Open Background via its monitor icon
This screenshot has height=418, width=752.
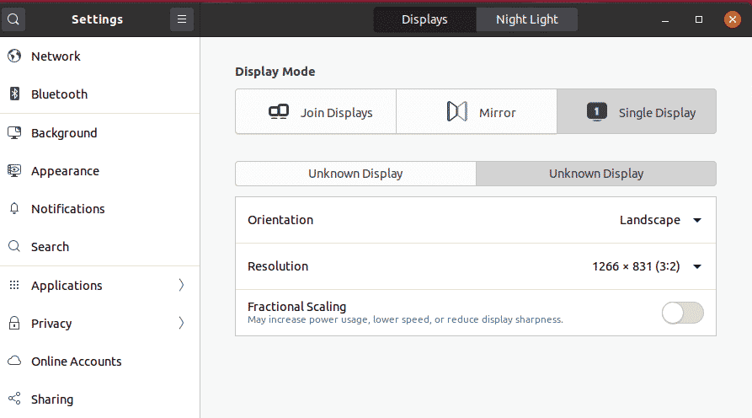(x=14, y=133)
